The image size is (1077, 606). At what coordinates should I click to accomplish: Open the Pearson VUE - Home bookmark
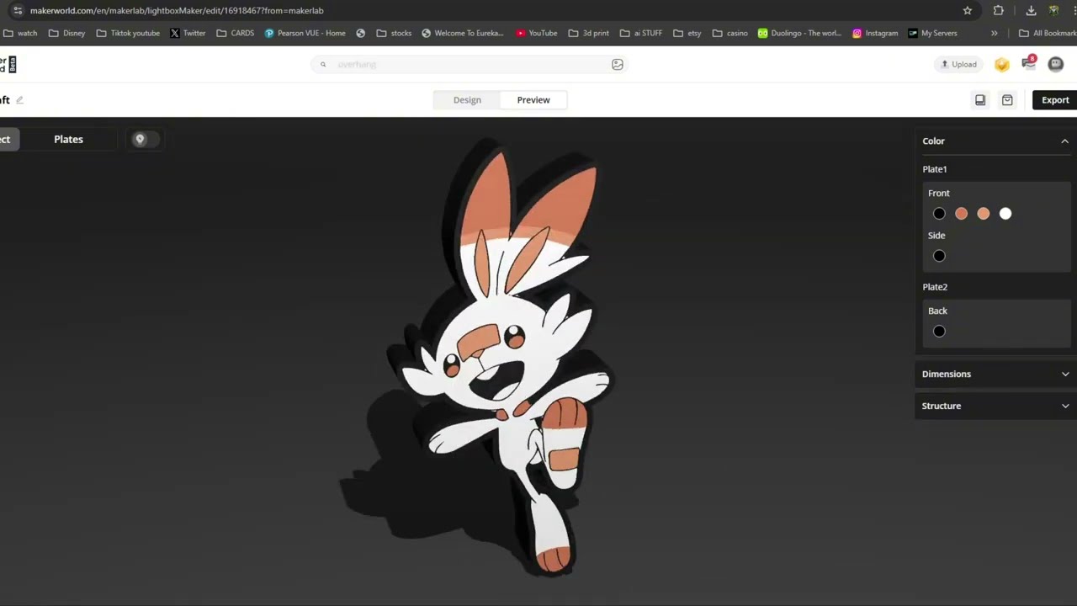[x=305, y=33]
